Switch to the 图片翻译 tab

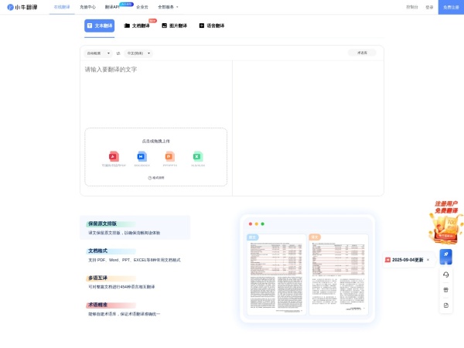click(x=174, y=26)
